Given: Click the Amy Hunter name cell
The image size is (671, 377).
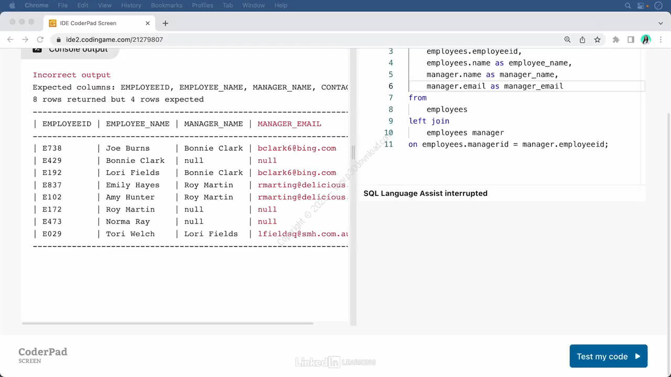Looking at the screenshot, I should pyautogui.click(x=130, y=197).
